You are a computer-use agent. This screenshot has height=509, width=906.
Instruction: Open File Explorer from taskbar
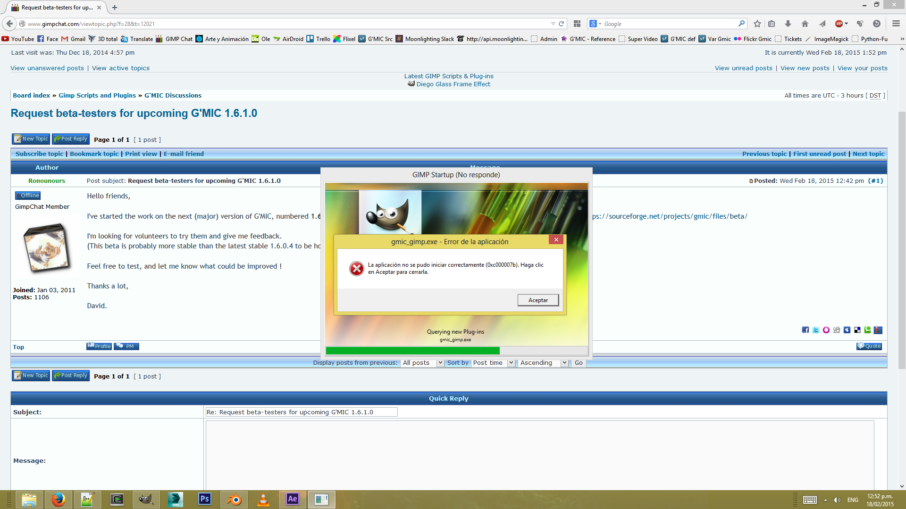point(29,500)
